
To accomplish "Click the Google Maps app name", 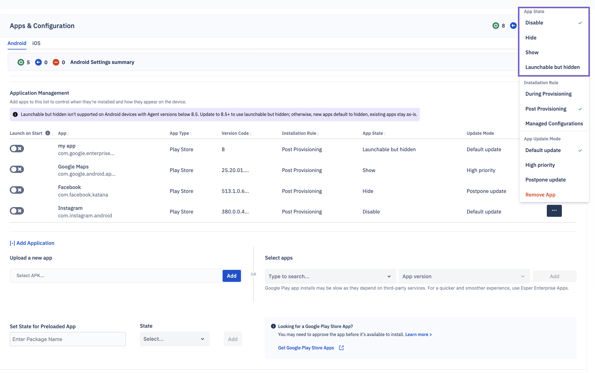I will (x=73, y=167).
